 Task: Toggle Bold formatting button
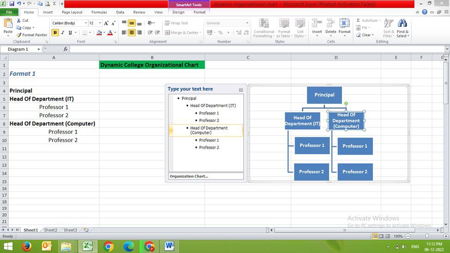tap(55, 33)
